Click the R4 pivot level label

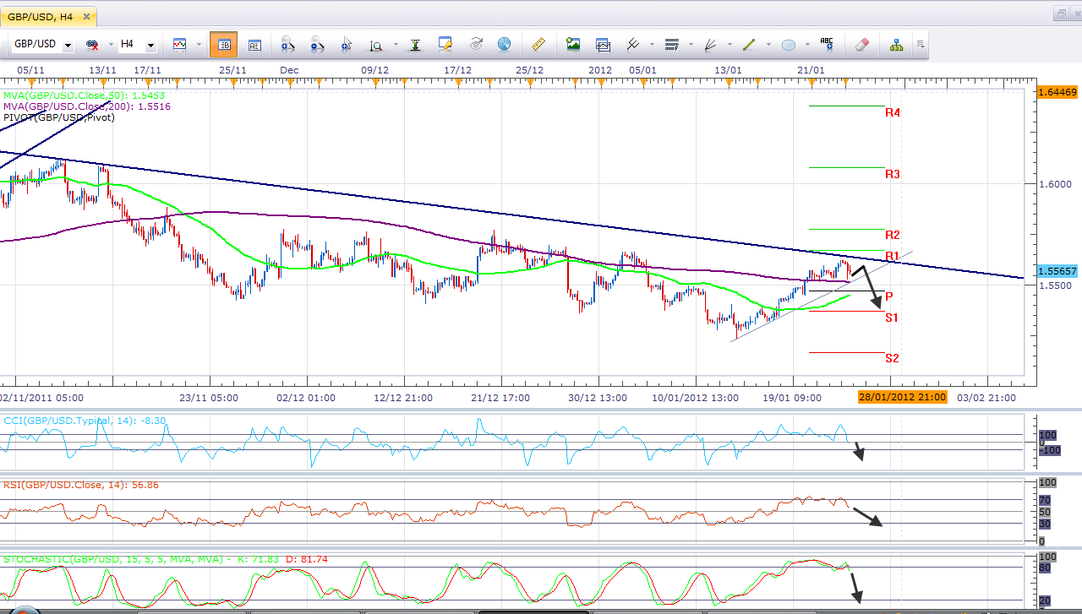[893, 112]
